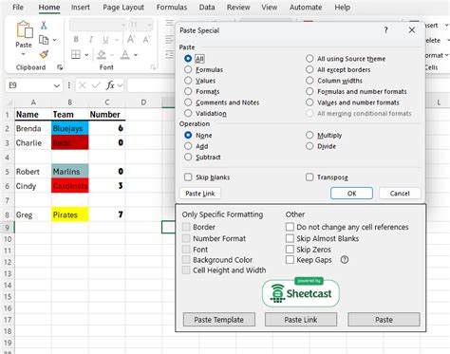The height and width of the screenshot is (354, 450).
Task: Enable the Skip blanks checkbox
Action: (x=188, y=177)
